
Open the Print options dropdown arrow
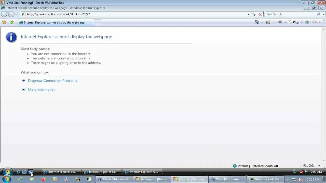coord(285,22)
